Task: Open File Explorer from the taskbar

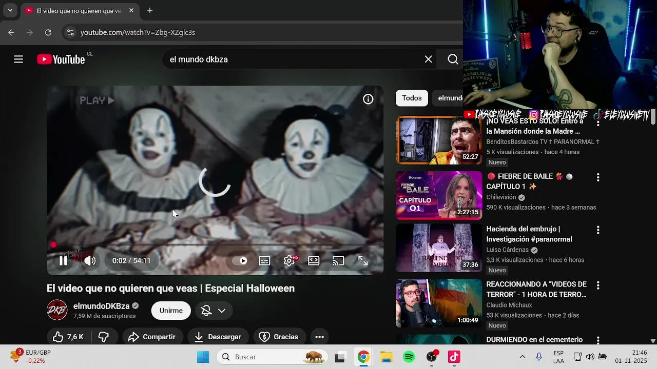Action: pos(386,357)
